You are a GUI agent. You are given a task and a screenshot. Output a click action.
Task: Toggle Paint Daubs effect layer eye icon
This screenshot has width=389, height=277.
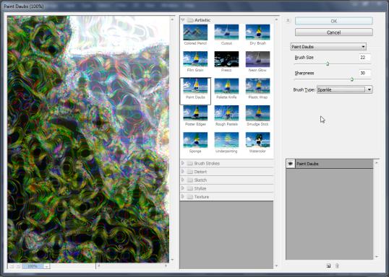click(x=291, y=163)
